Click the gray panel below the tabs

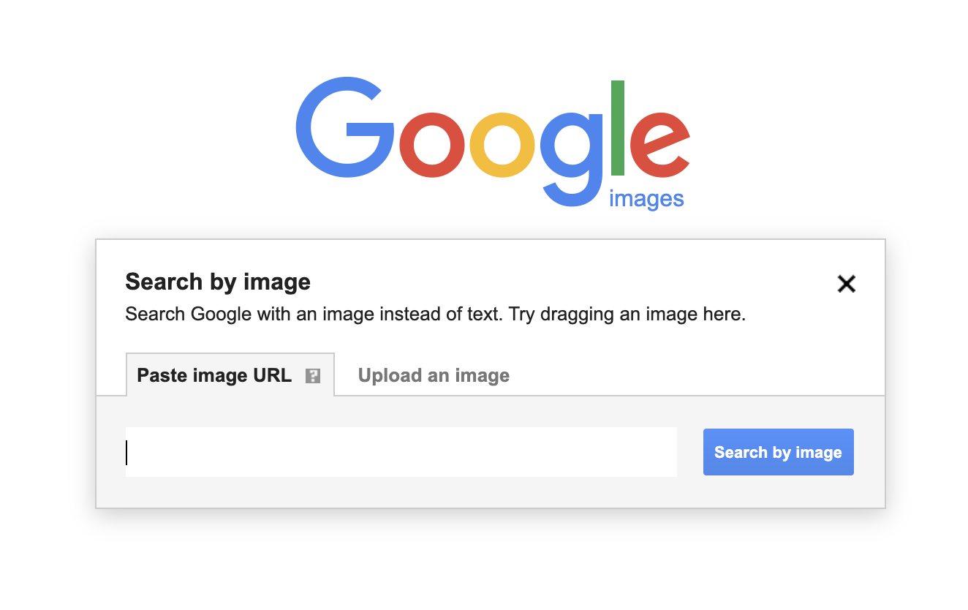pyautogui.click(x=491, y=452)
